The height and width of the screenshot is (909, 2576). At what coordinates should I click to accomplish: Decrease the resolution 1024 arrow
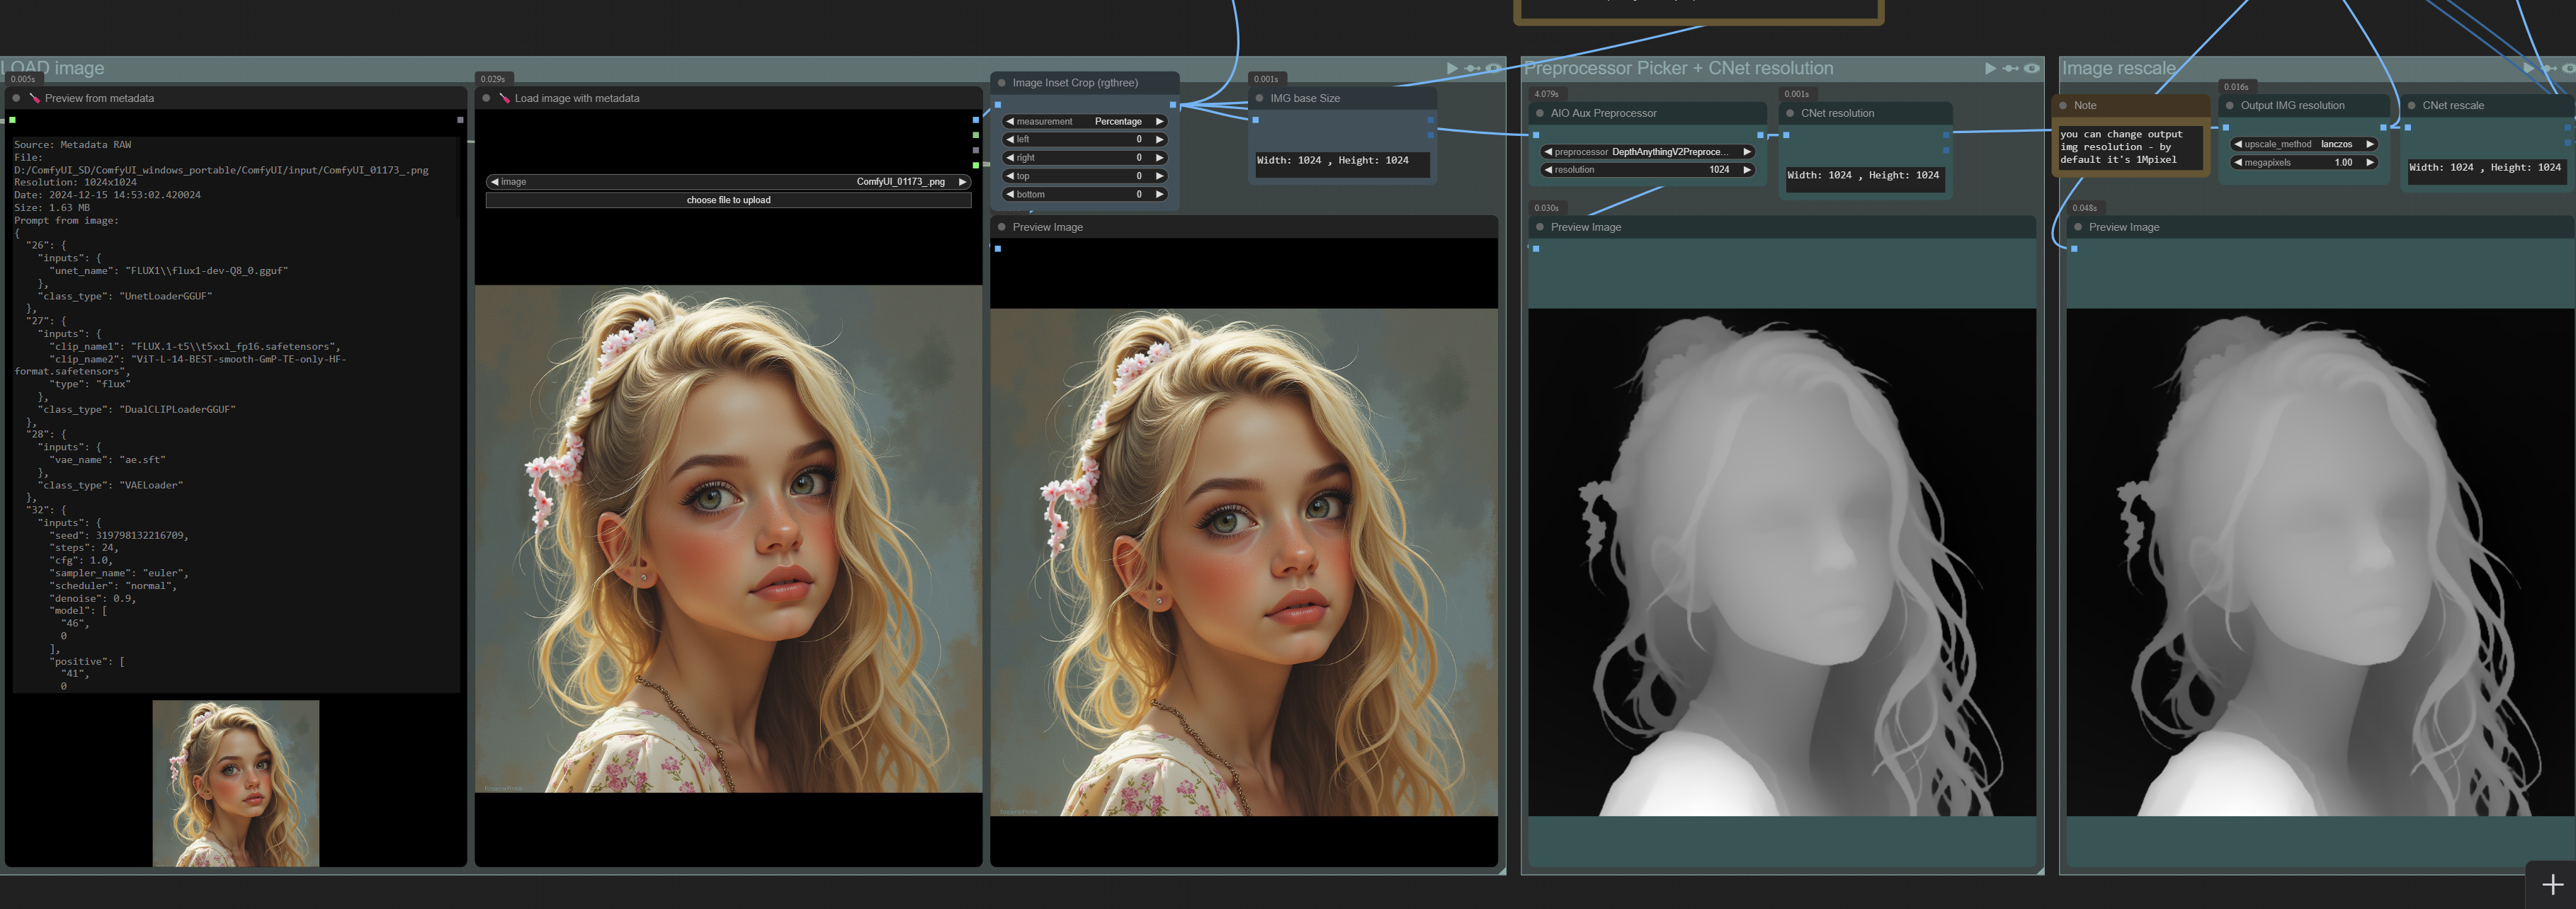click(x=1548, y=170)
